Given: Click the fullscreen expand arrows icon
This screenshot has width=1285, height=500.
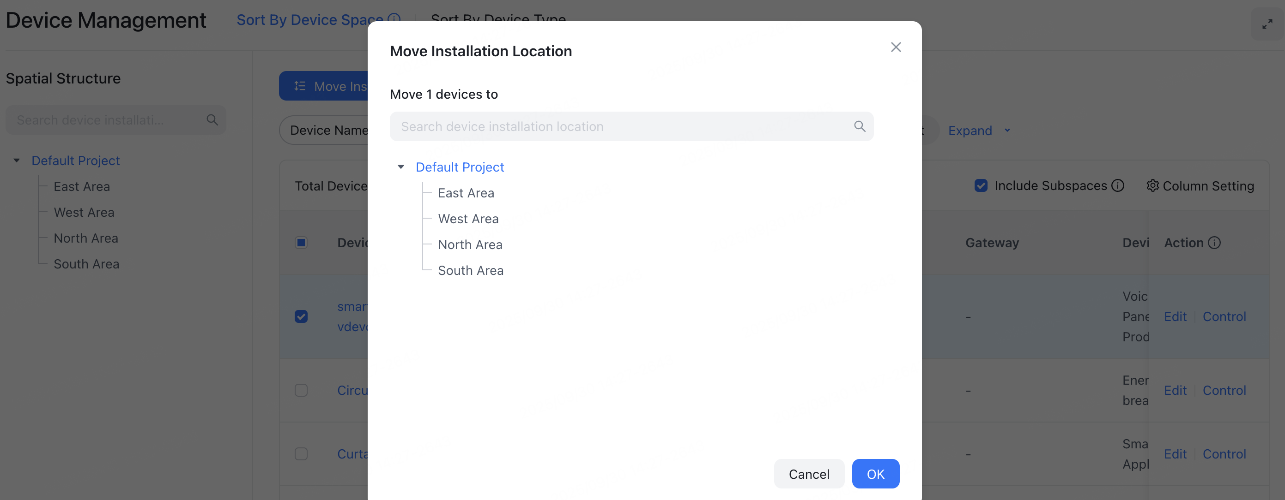Looking at the screenshot, I should click(1267, 24).
